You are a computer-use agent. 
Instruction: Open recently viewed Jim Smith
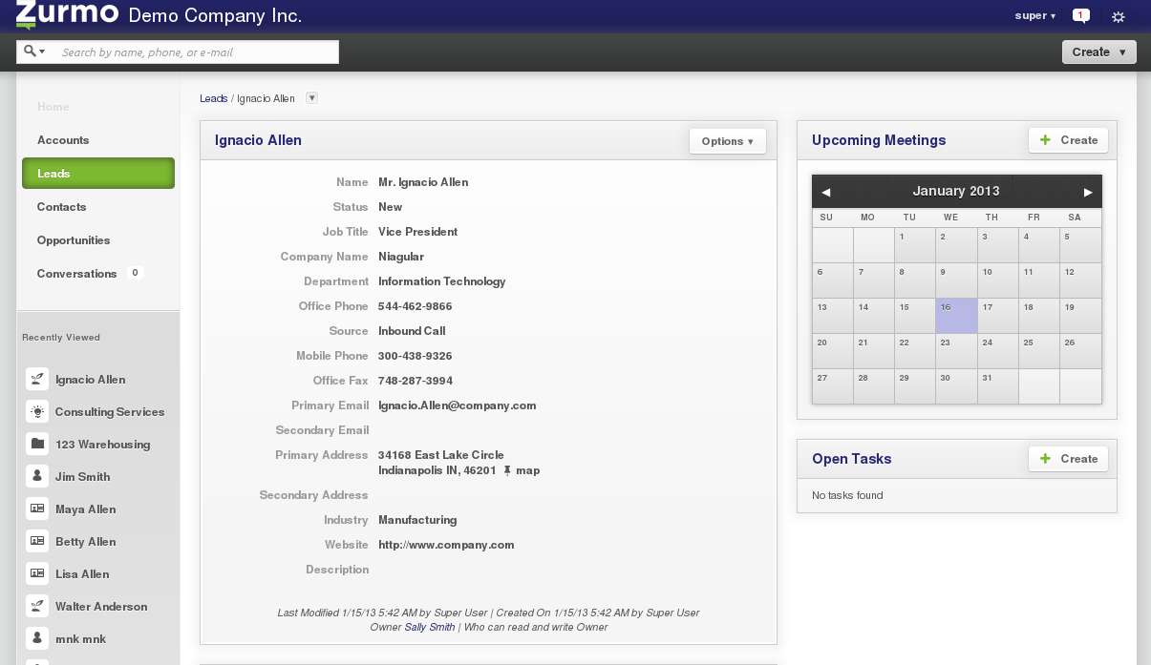coord(82,477)
